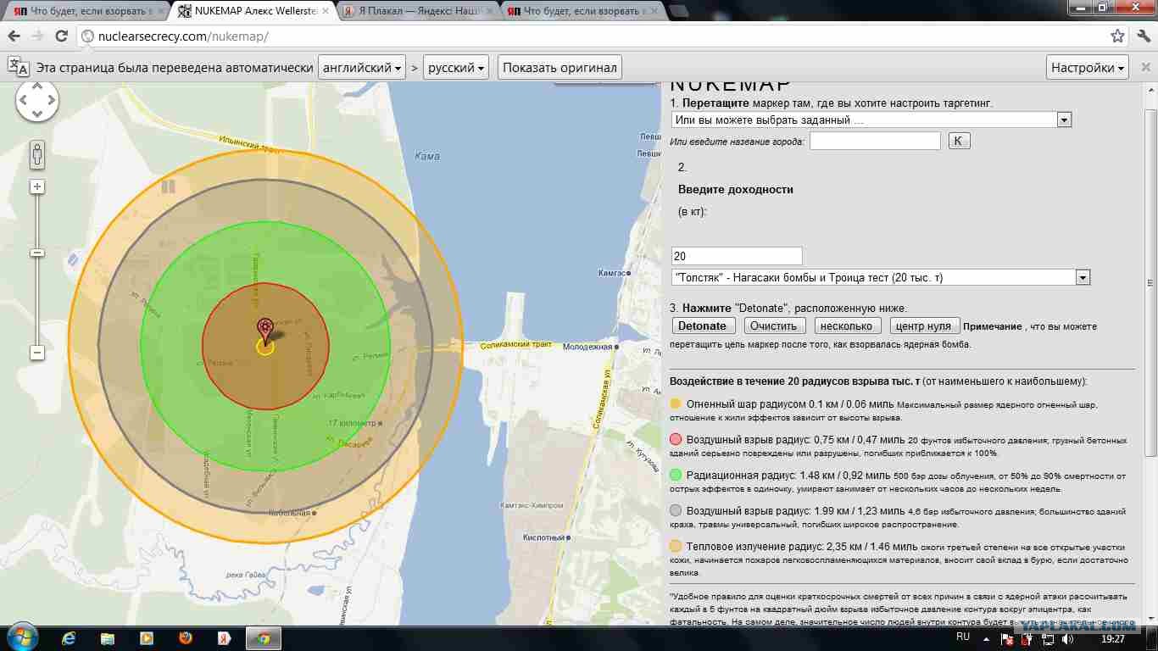
Task: Focus the city name input field
Action: click(x=875, y=141)
